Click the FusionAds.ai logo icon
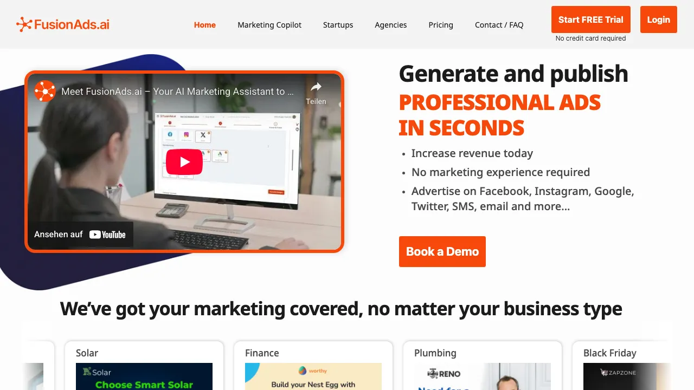The image size is (694, 390). 24,24
